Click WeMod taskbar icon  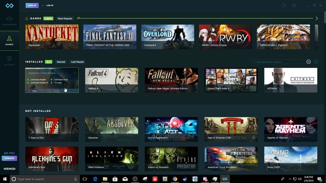225,179
